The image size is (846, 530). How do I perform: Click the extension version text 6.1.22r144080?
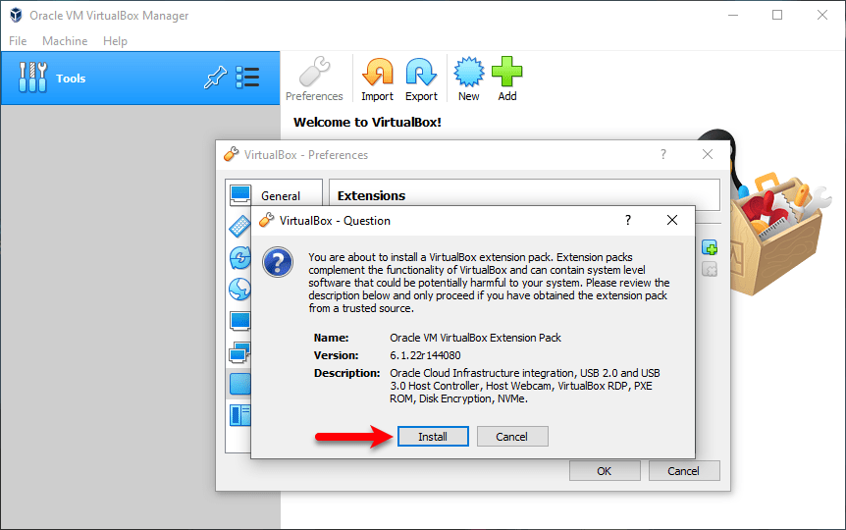pos(425,355)
